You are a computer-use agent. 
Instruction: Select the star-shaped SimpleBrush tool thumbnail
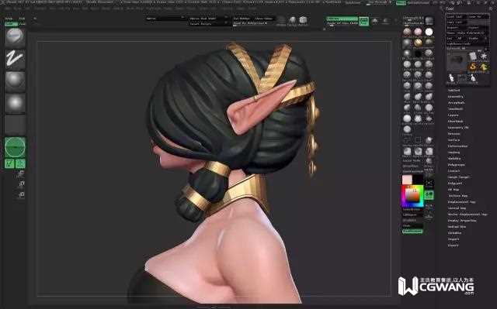[484, 57]
